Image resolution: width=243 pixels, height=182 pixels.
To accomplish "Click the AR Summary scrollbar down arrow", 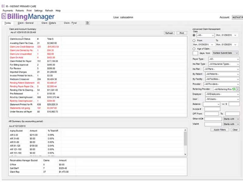I will point(185,154).
